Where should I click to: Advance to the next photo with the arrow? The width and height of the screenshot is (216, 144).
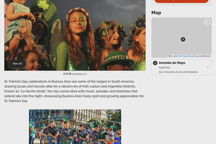point(140,24)
